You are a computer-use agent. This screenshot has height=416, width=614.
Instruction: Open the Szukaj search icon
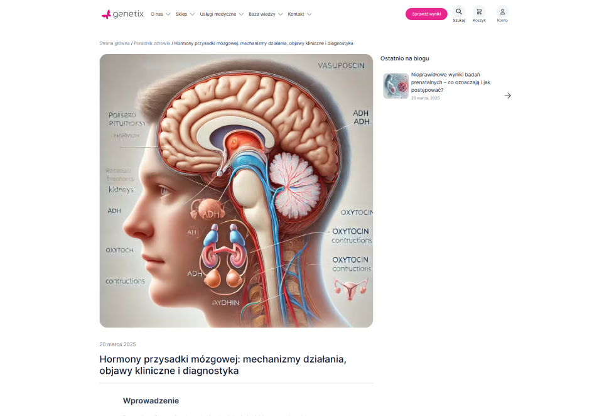(458, 12)
